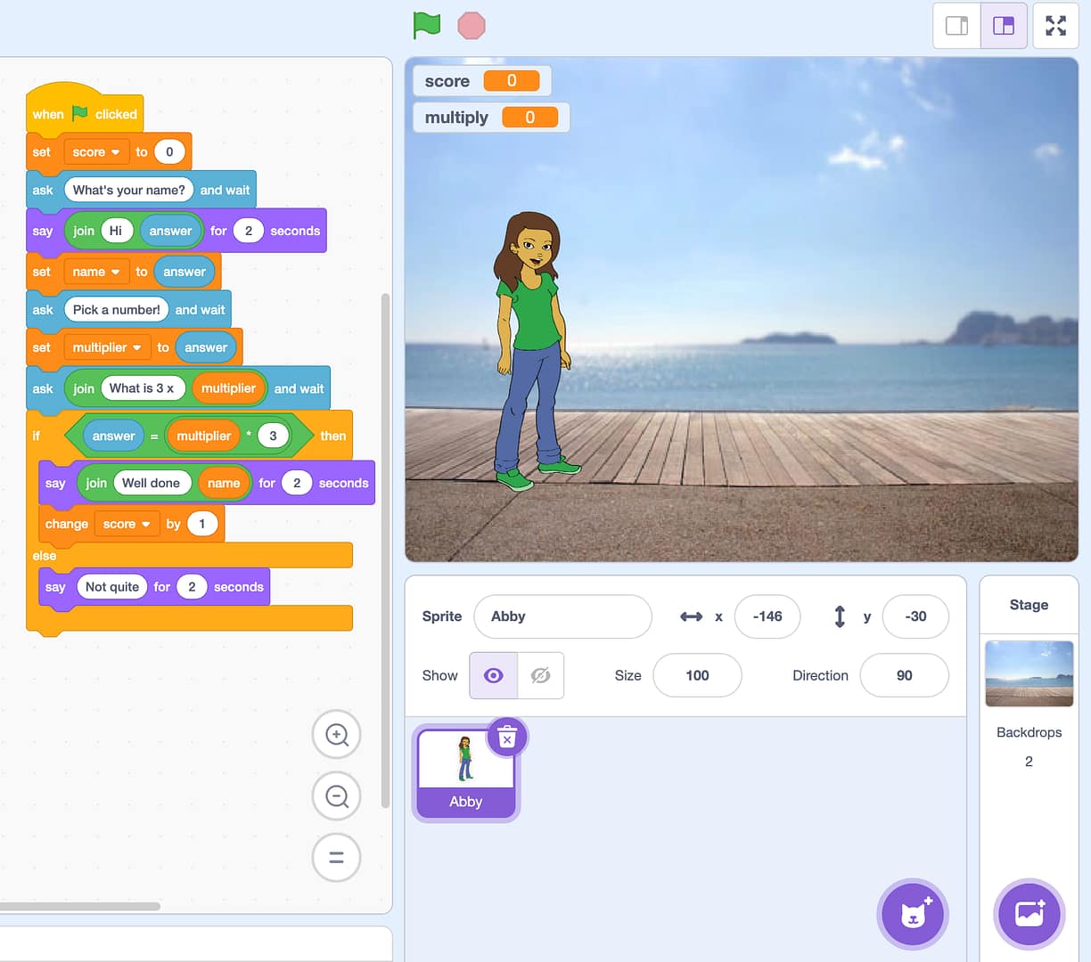This screenshot has height=962, width=1091.
Task: Enter full screen presentation mode
Action: pos(1055,26)
